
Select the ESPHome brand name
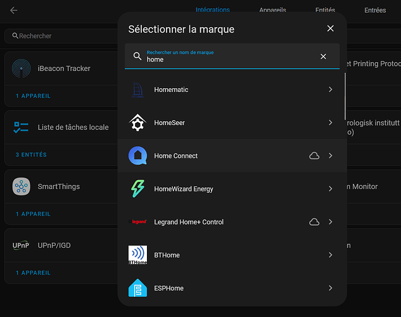[x=169, y=288]
